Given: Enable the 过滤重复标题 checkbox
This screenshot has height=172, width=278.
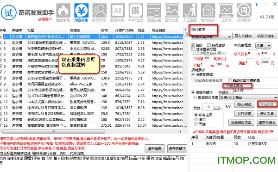Looking at the screenshot, I should pos(193,49).
